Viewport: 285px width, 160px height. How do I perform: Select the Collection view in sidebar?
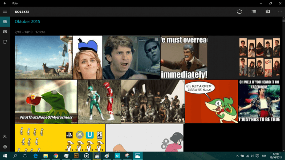tap(5, 22)
